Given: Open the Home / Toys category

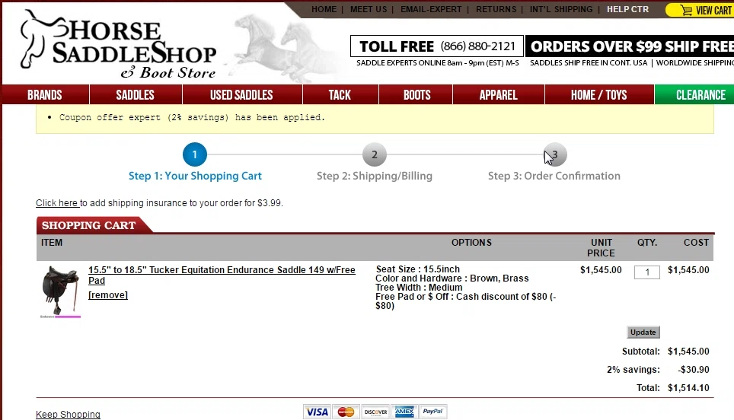Looking at the screenshot, I should (x=599, y=95).
